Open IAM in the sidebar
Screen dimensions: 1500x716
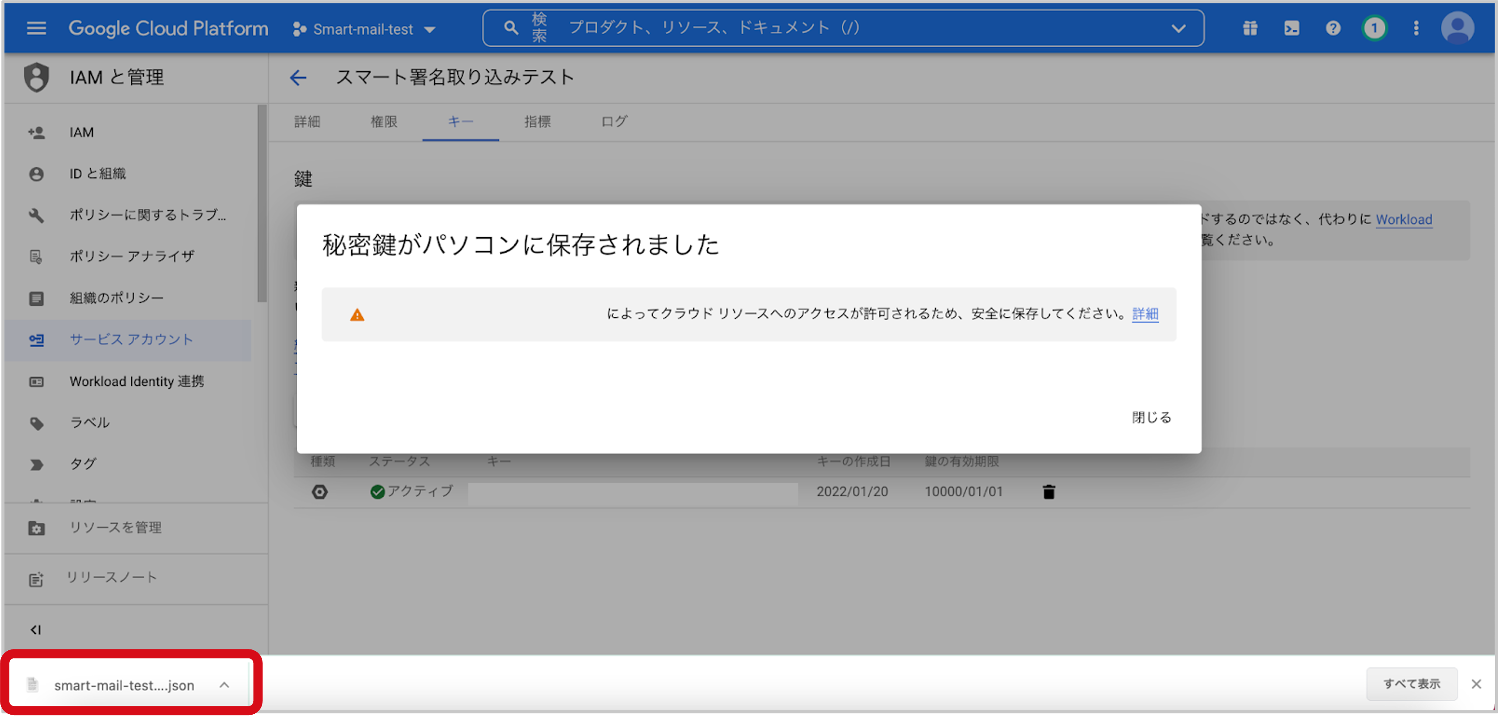point(128,132)
